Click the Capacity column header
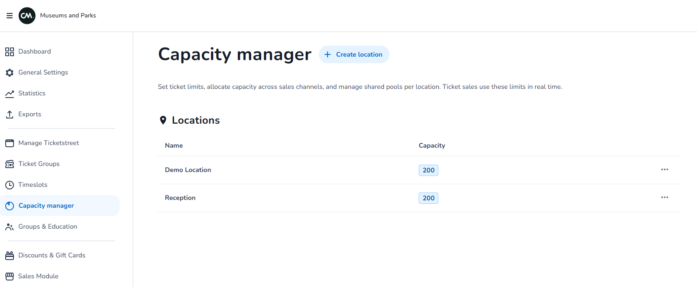This screenshot has height=287, width=697. click(432, 145)
